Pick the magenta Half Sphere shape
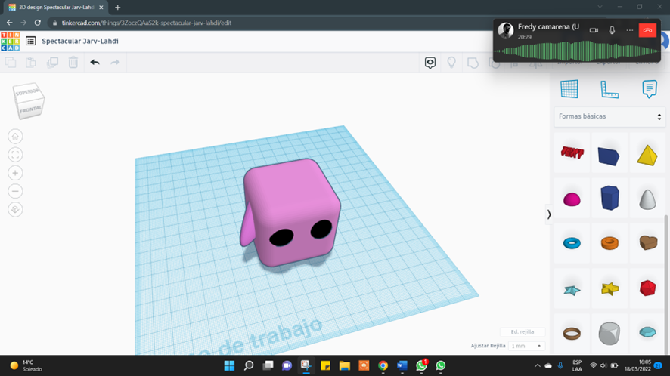670x376 pixels. [572, 199]
